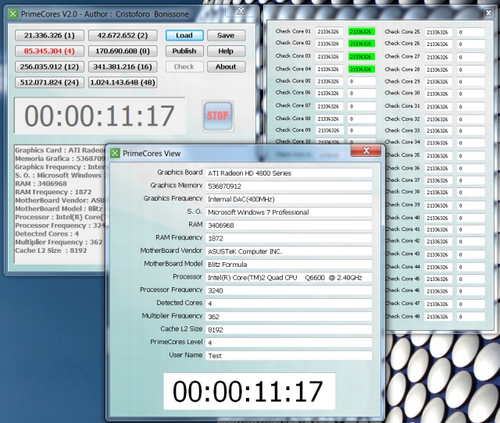The width and height of the screenshot is (500, 423).
Task: Close the PrimeCores V2.0 main window
Action: 241,12
